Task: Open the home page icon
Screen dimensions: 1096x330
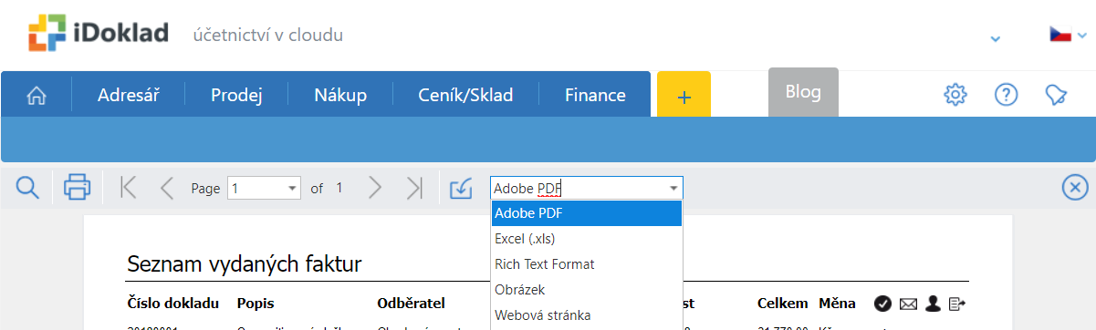Action: pyautogui.click(x=37, y=95)
